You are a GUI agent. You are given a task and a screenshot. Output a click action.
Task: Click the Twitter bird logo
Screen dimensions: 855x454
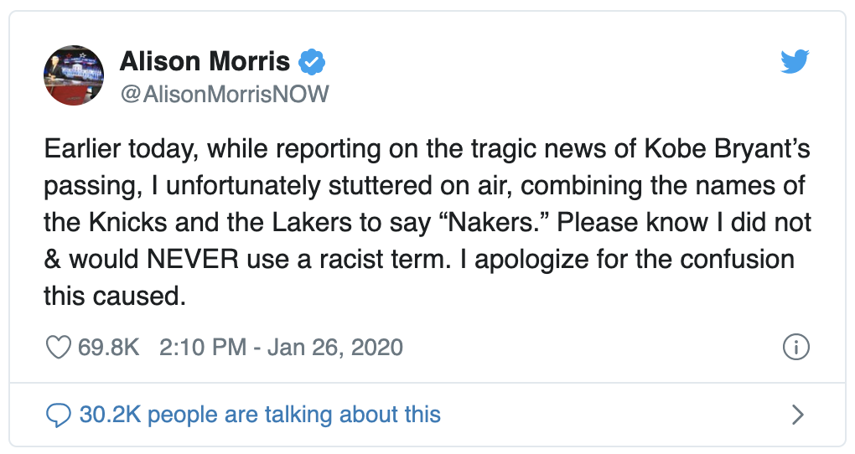coord(795,62)
